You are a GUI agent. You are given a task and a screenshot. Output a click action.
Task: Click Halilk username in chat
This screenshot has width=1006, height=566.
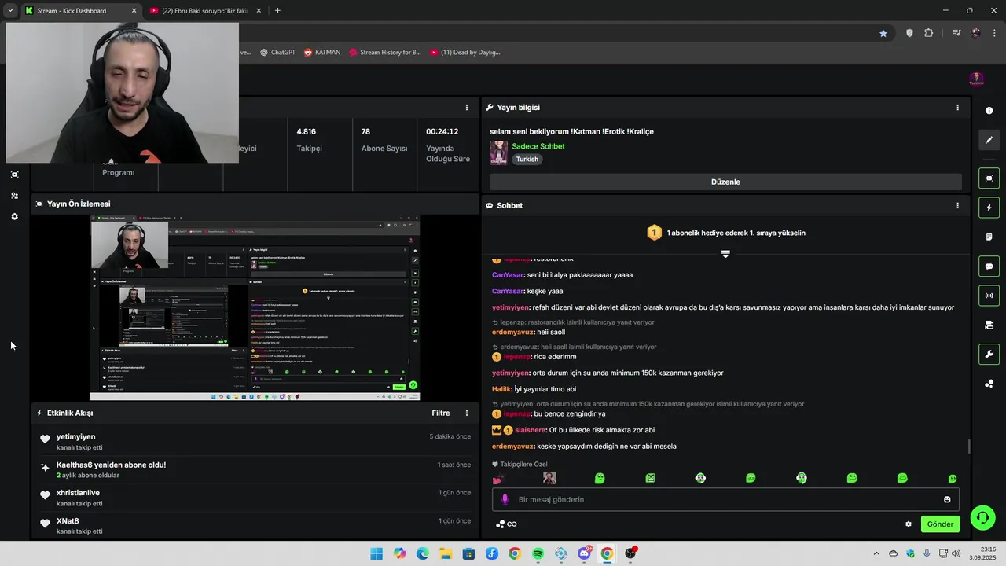[x=501, y=389]
